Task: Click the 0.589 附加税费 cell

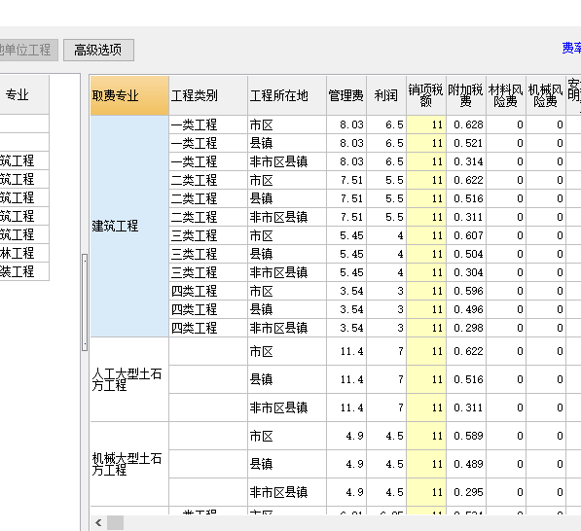Action: pos(466,436)
